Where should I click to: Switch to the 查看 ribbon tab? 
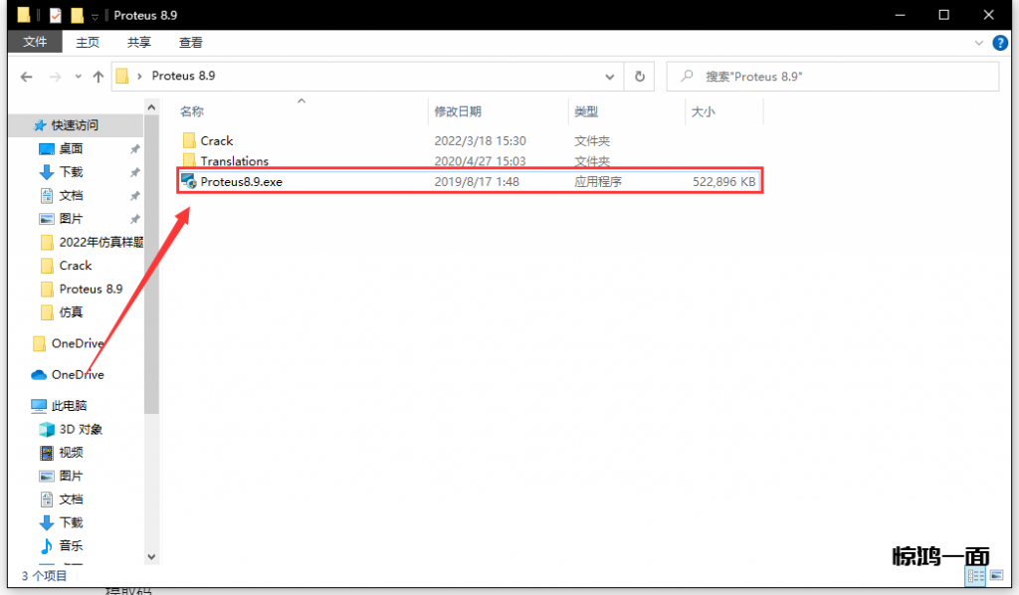tap(190, 42)
